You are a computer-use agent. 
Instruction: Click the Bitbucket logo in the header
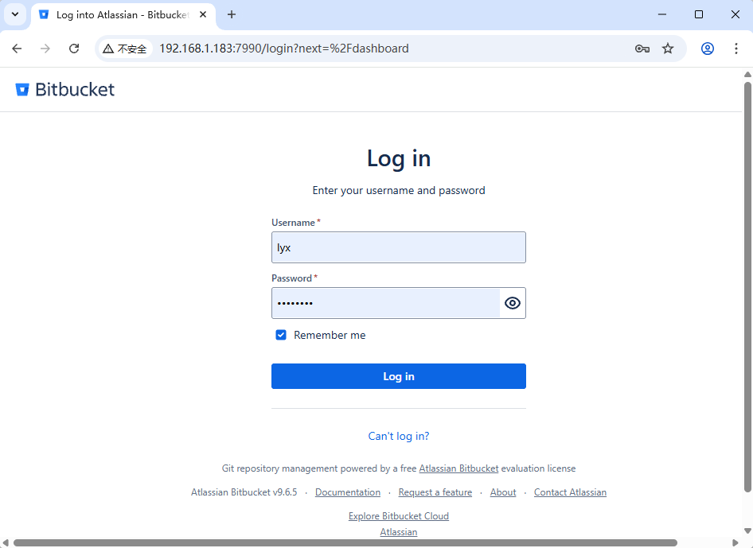(64, 90)
